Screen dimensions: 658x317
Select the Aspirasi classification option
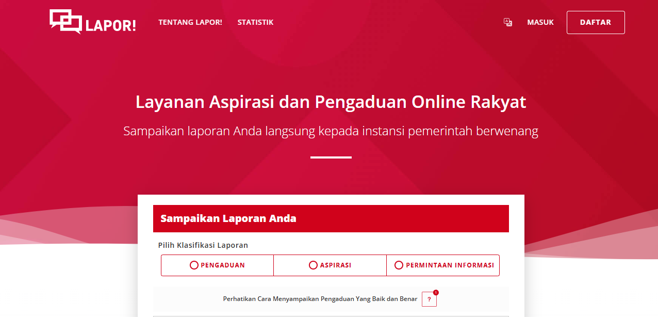tap(330, 265)
